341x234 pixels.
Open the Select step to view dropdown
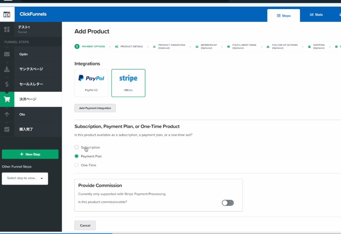(x=25, y=178)
